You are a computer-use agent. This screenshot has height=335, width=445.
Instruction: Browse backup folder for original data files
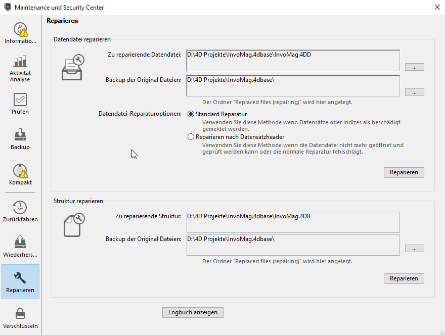[x=414, y=92]
